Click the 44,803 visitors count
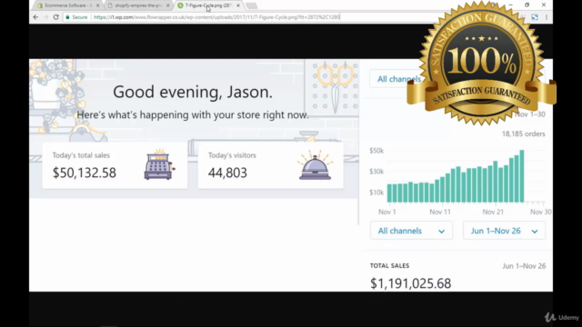This screenshot has width=582, height=327. tap(227, 173)
